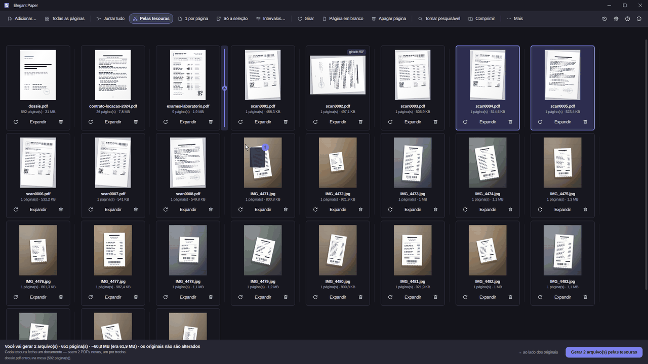Expand the IMG_4474.jpg card
Screen dimensions: 648x364
[x=488, y=209]
